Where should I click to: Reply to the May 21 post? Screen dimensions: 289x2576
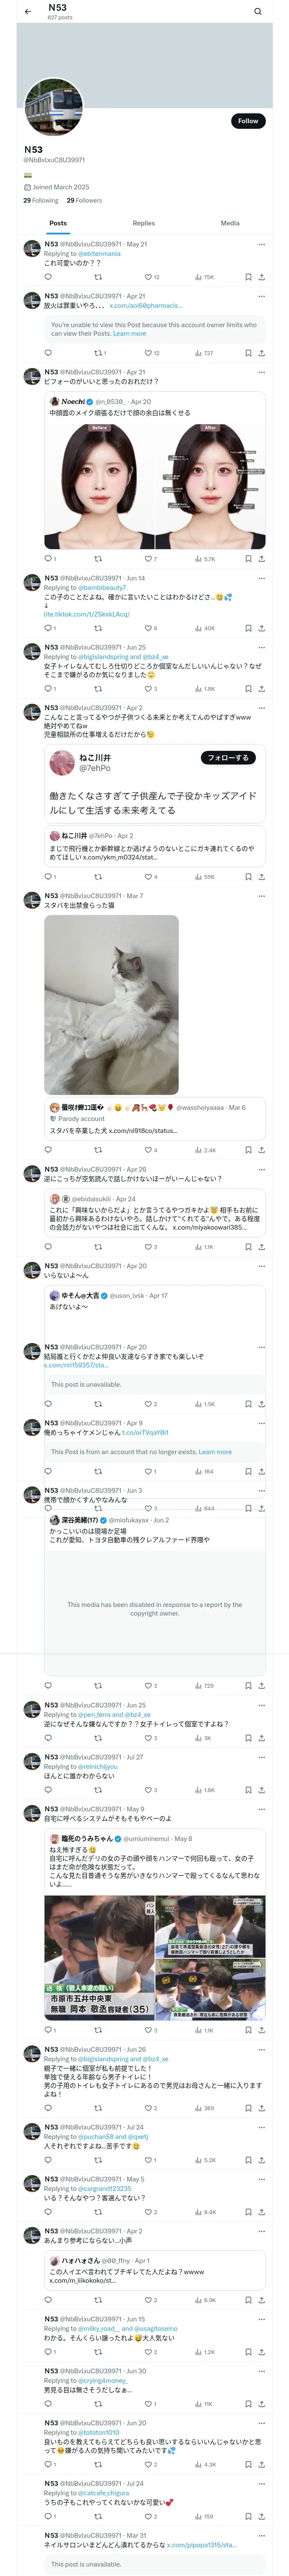[x=48, y=277]
